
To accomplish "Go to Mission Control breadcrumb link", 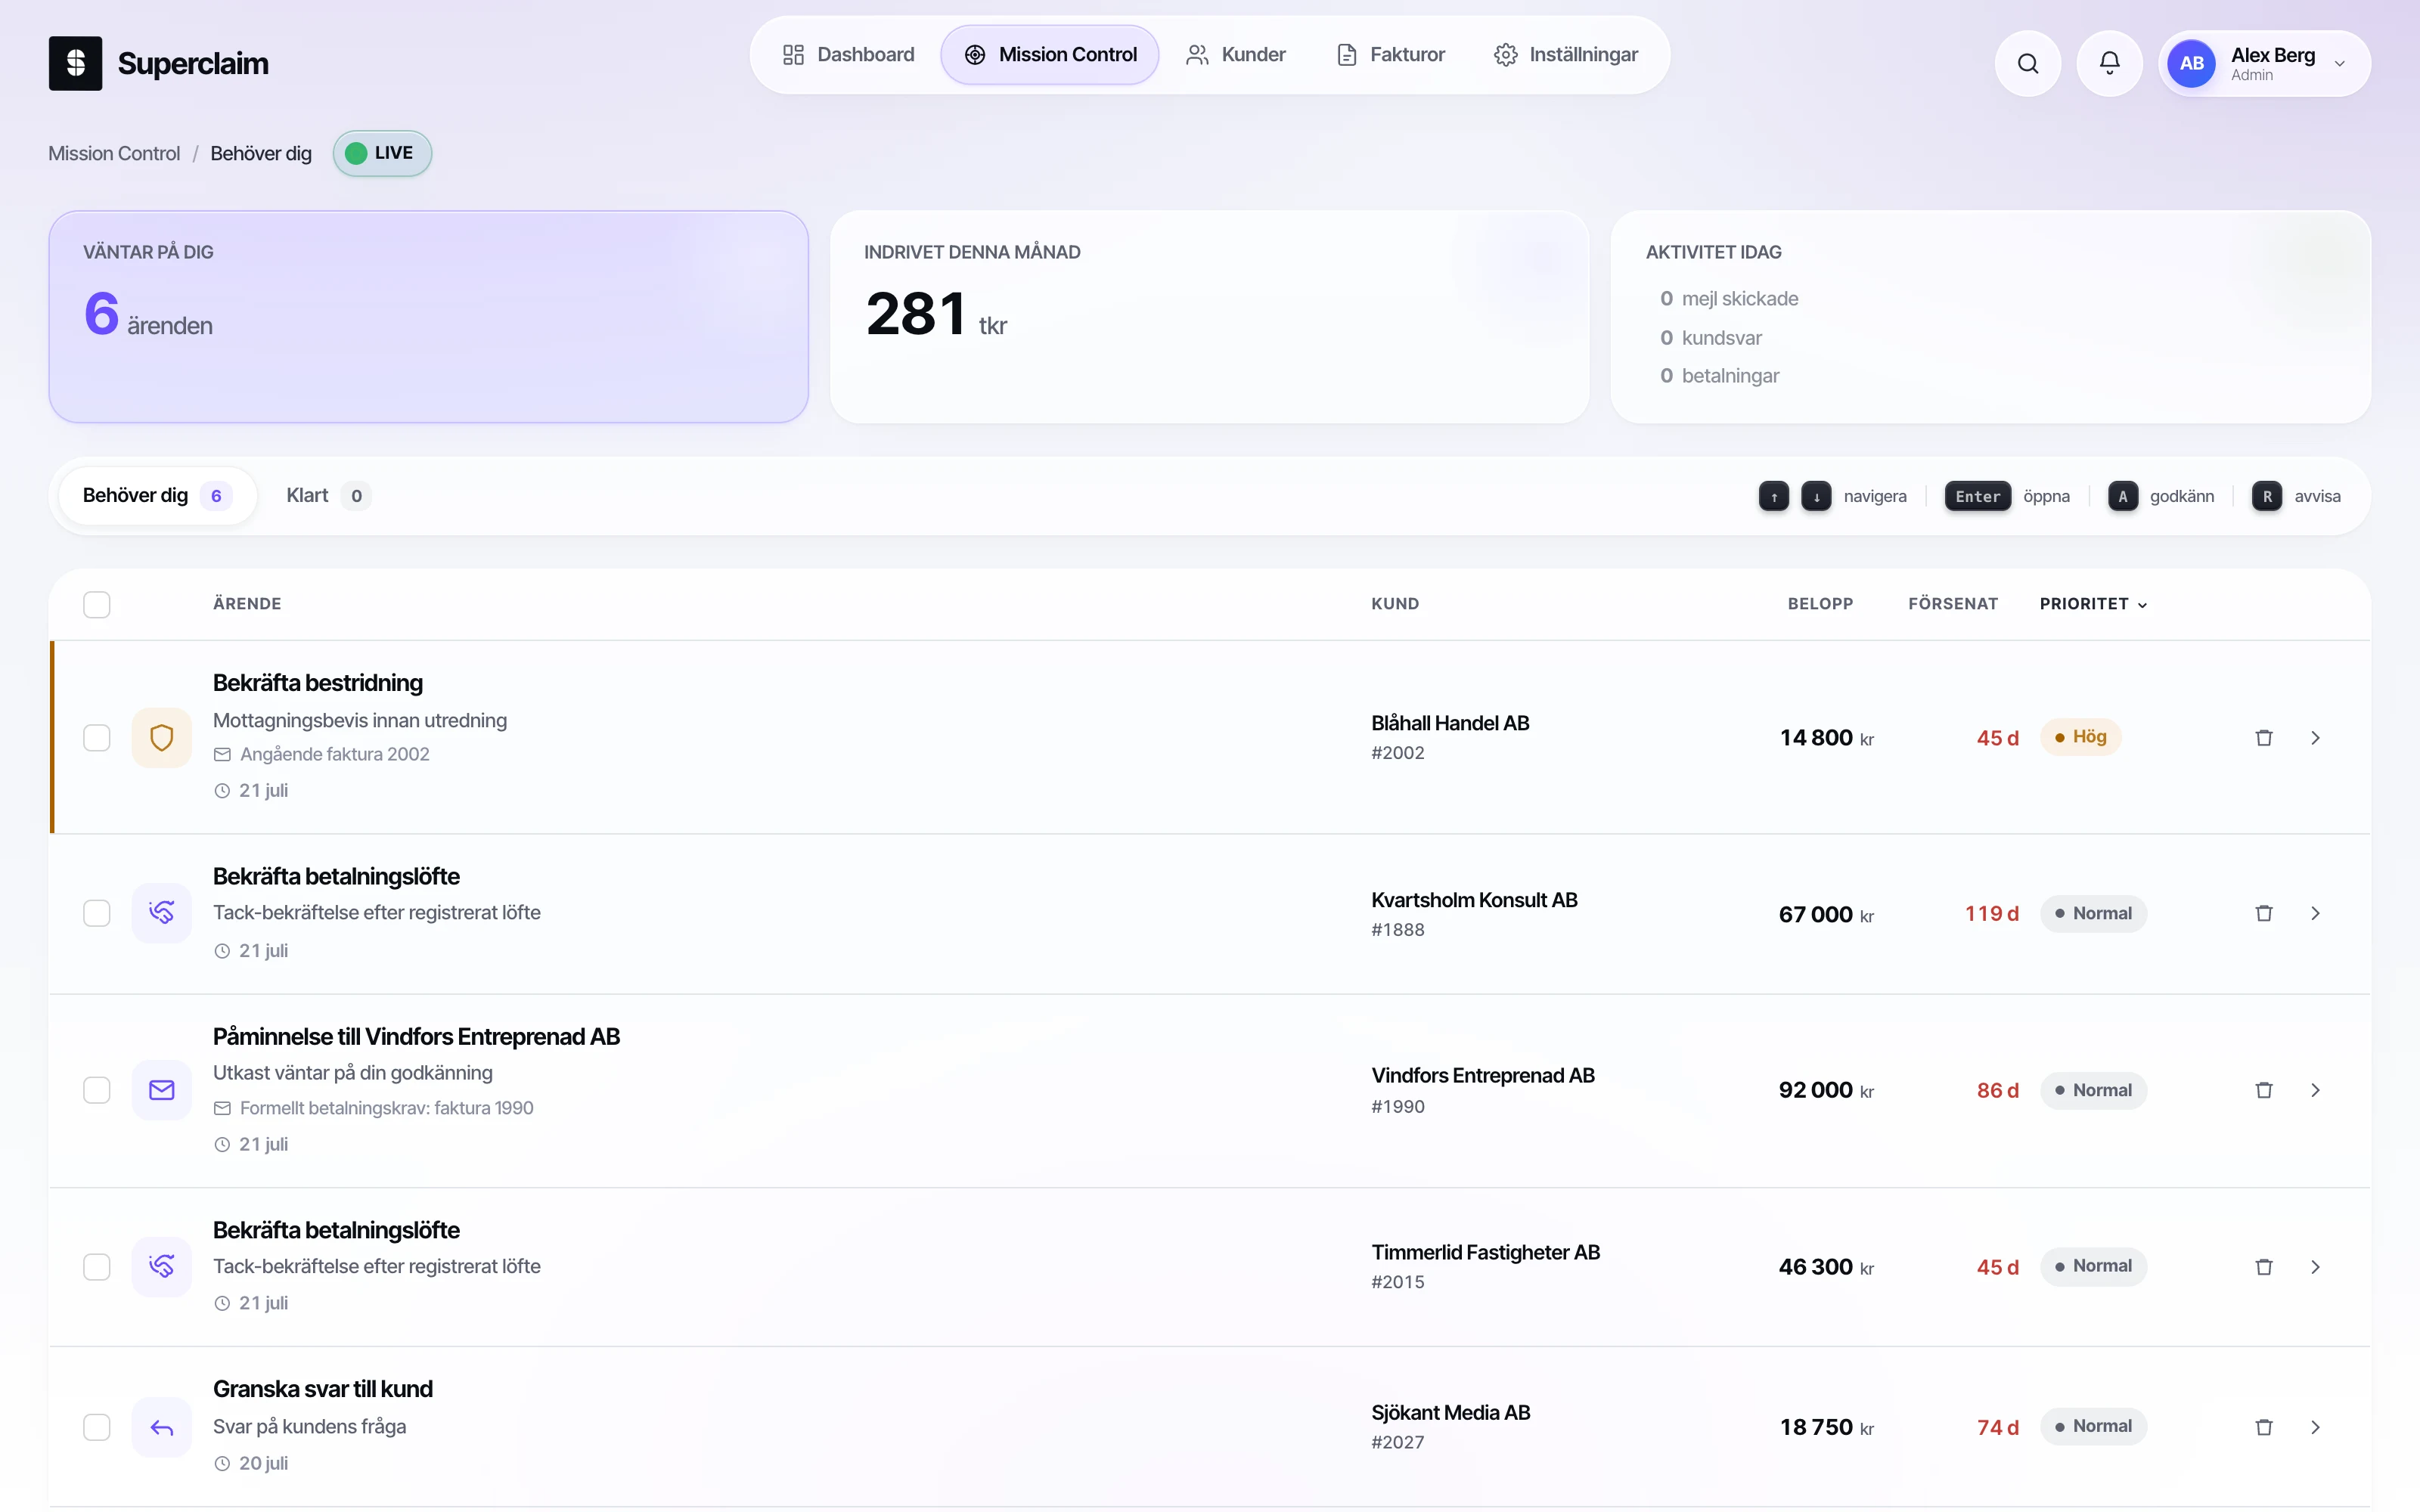I will pos(114,153).
